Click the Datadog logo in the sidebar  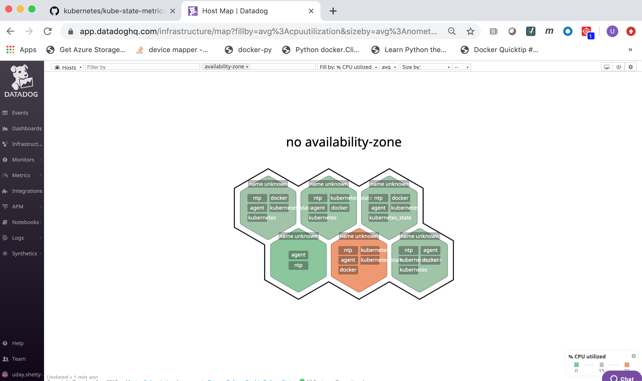(21, 81)
